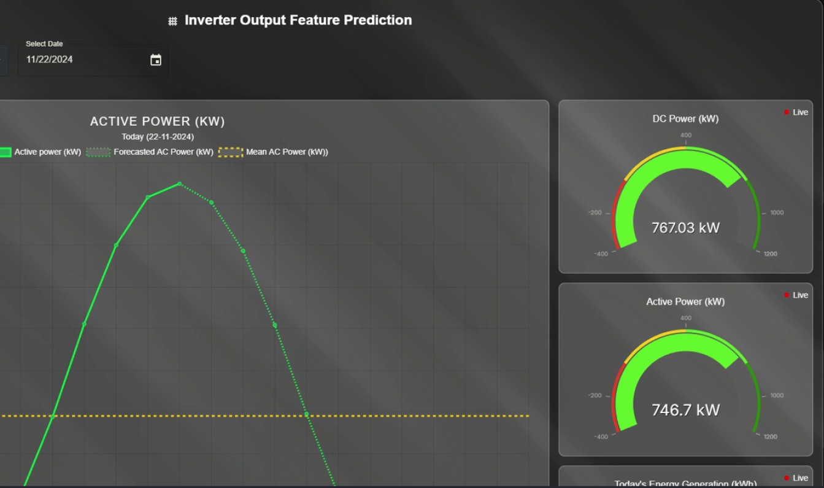Click the Active Power (kW) gauge card title

coord(685,302)
